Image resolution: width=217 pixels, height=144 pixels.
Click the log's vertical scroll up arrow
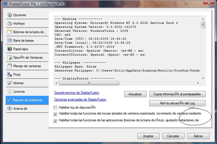coord(203,18)
